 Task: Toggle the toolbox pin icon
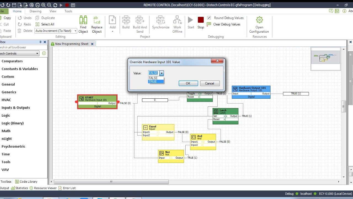tap(41, 42)
